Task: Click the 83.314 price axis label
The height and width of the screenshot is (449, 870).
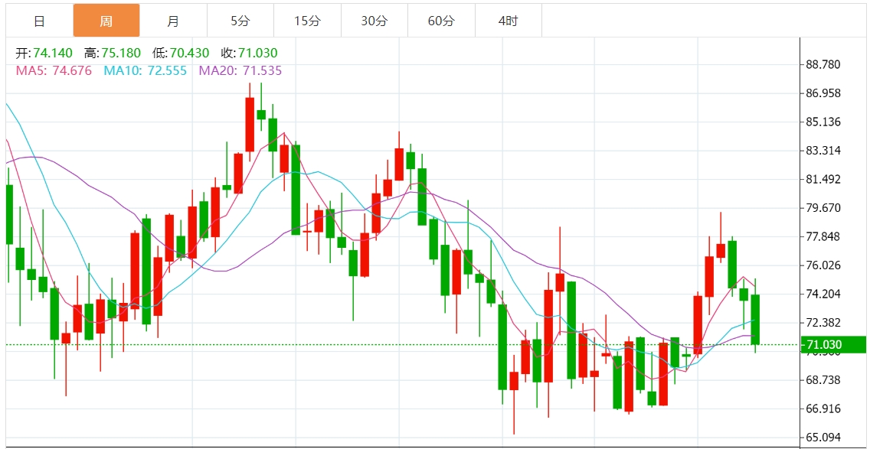Action: (x=823, y=151)
